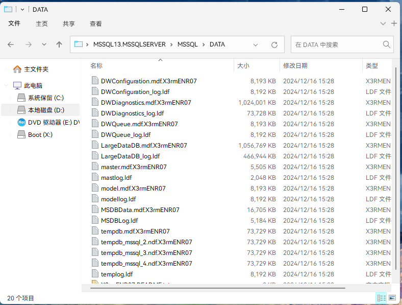
Task: Click the search magnifier icon
Action: click(386, 44)
